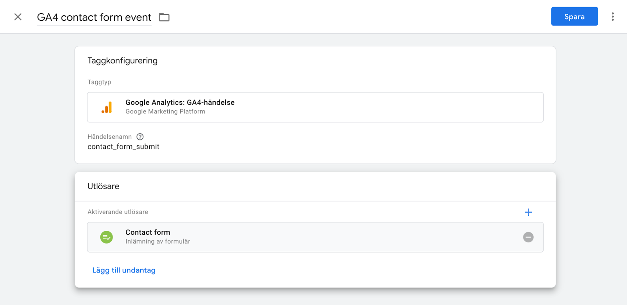Remove the Contact form trigger with minus icon
The width and height of the screenshot is (627, 305).
point(528,237)
